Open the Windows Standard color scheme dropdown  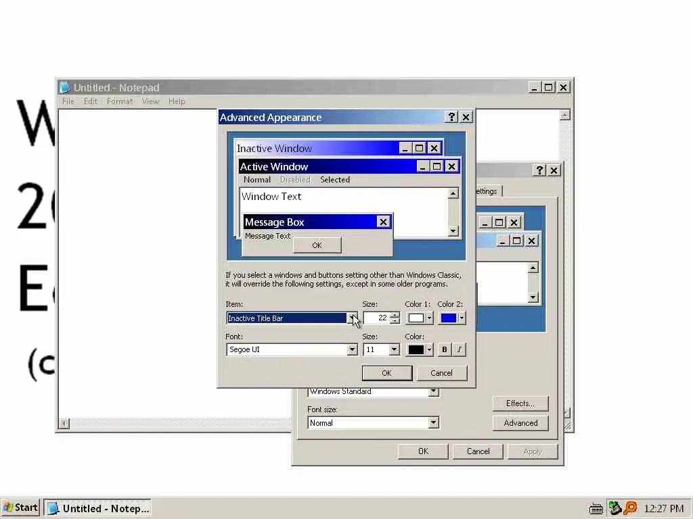(x=434, y=391)
